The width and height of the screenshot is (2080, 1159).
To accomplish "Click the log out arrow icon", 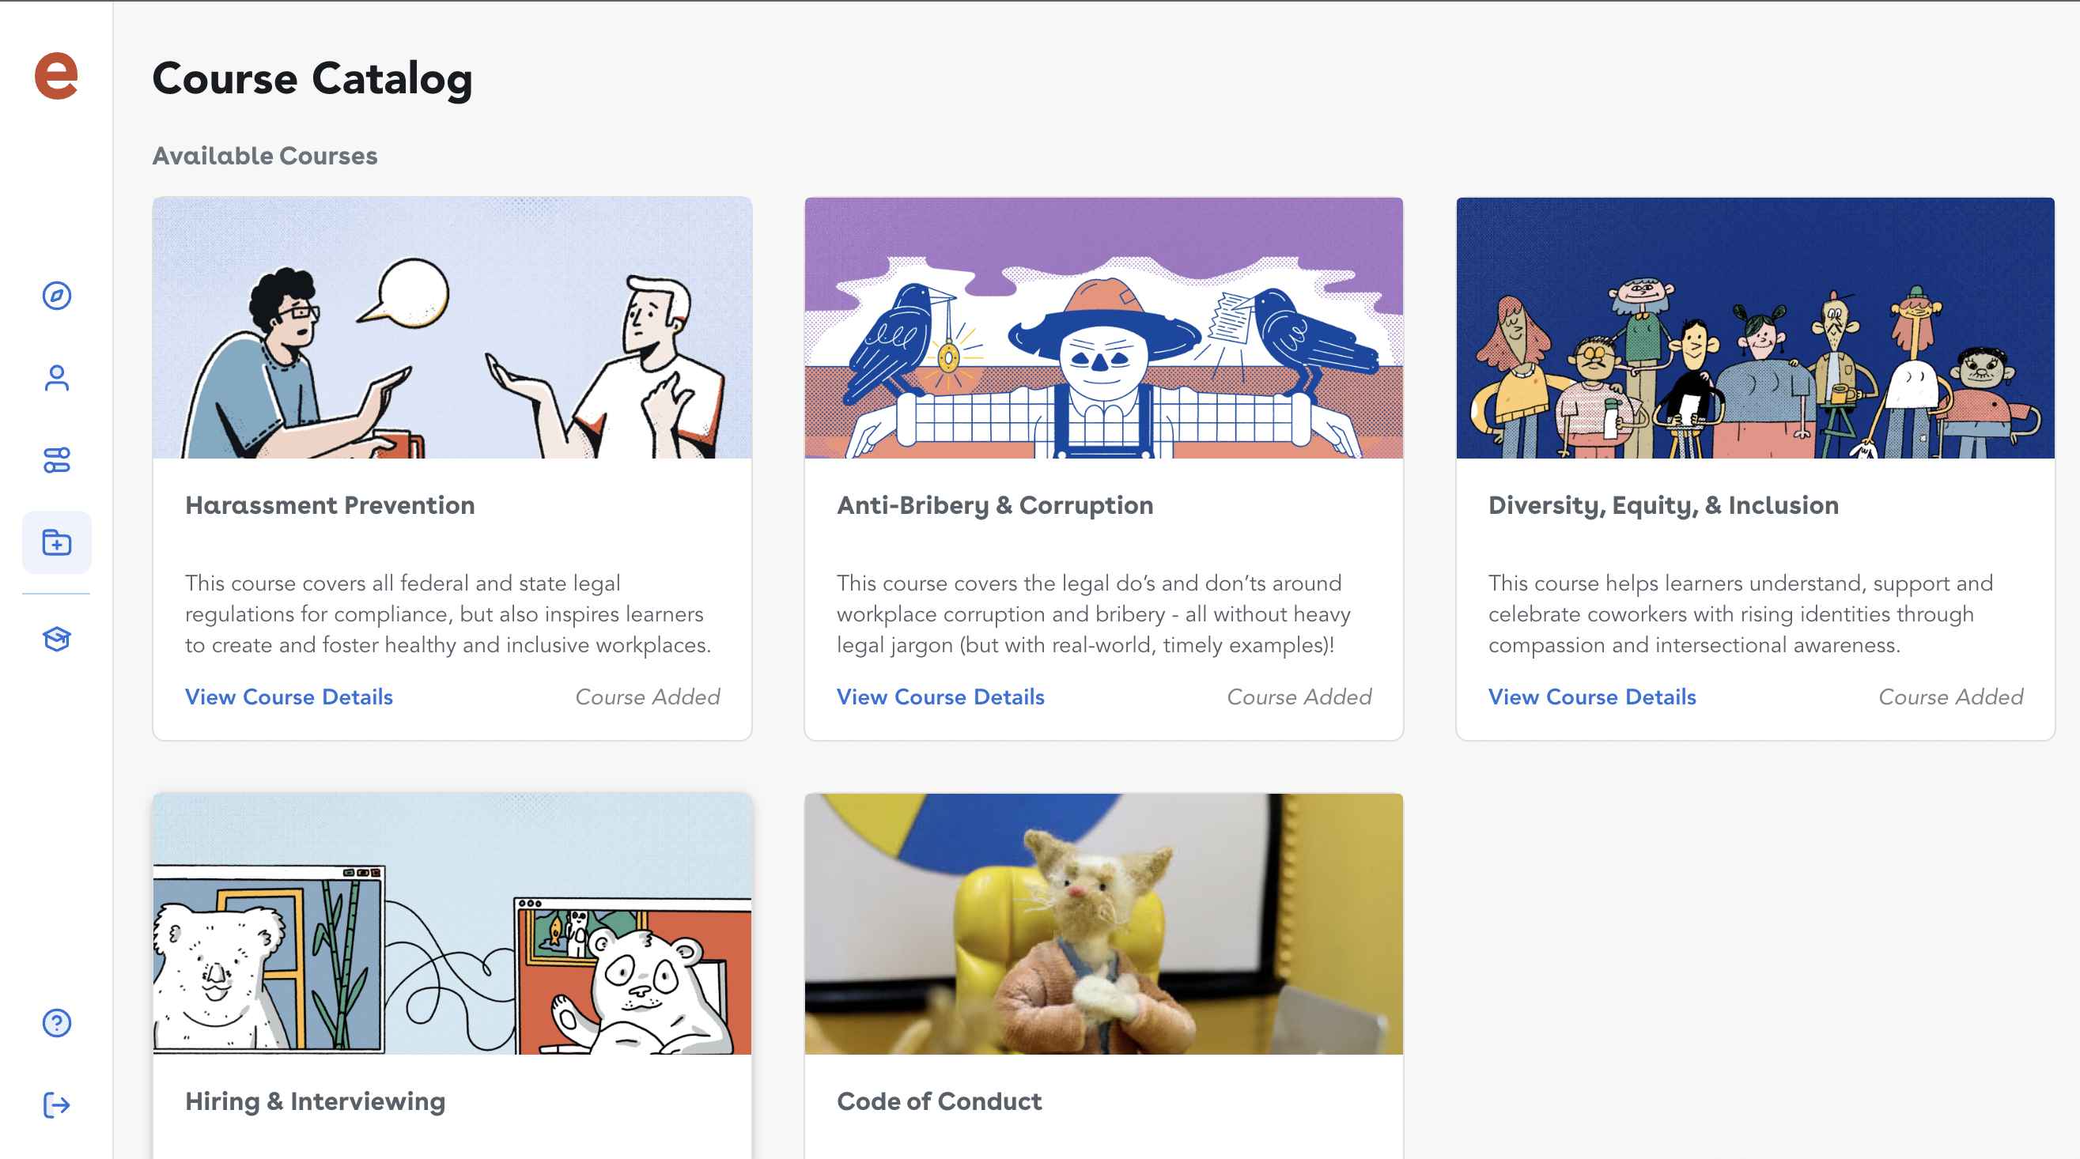I will click(56, 1105).
